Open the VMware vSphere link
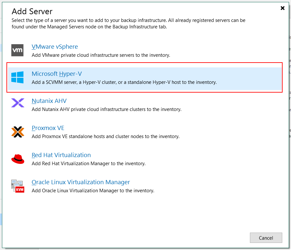291x250 pixels. click(55, 47)
